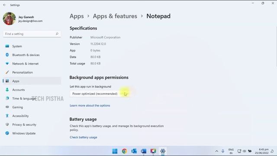Launch Chrome from the taskbar
The height and width of the screenshot is (156, 277).
pos(124,151)
